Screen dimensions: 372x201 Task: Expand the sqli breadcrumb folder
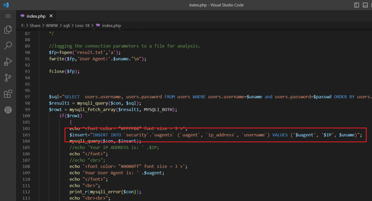tap(66, 26)
